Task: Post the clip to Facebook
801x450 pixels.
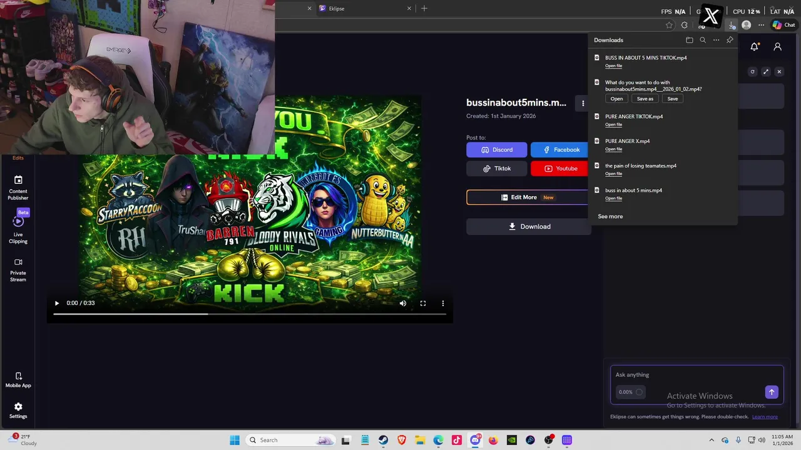Action: [x=561, y=150]
